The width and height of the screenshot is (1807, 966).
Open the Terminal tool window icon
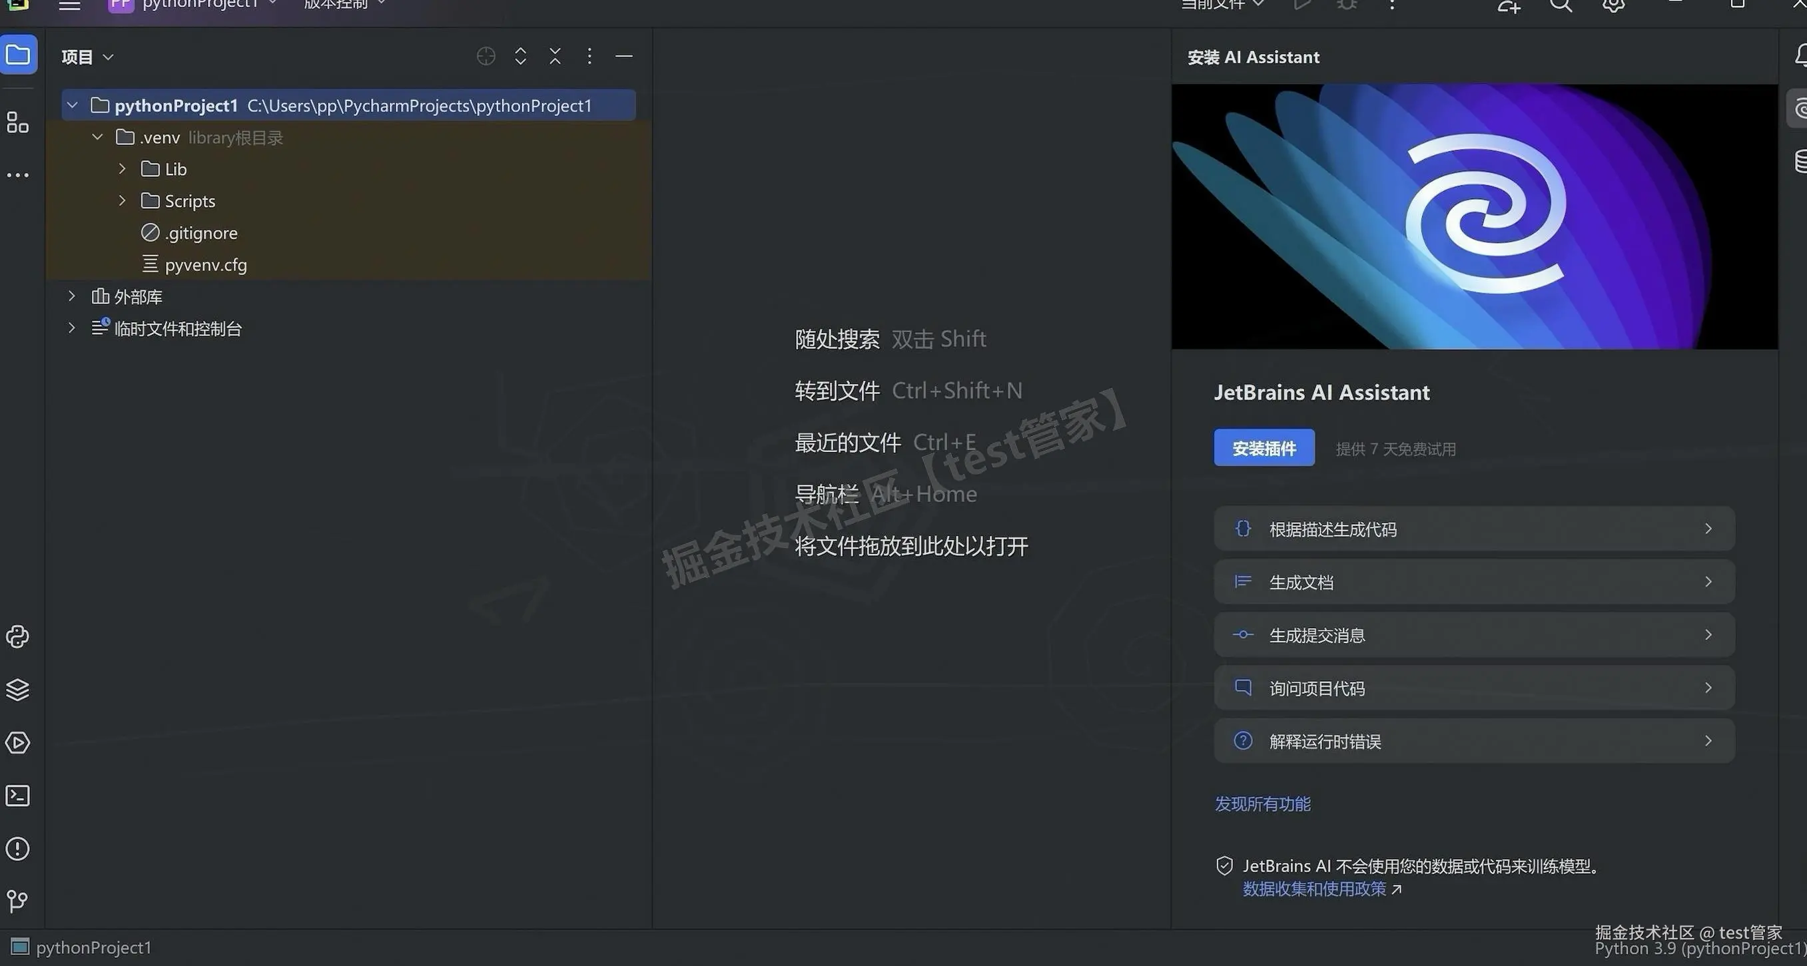pos(17,796)
